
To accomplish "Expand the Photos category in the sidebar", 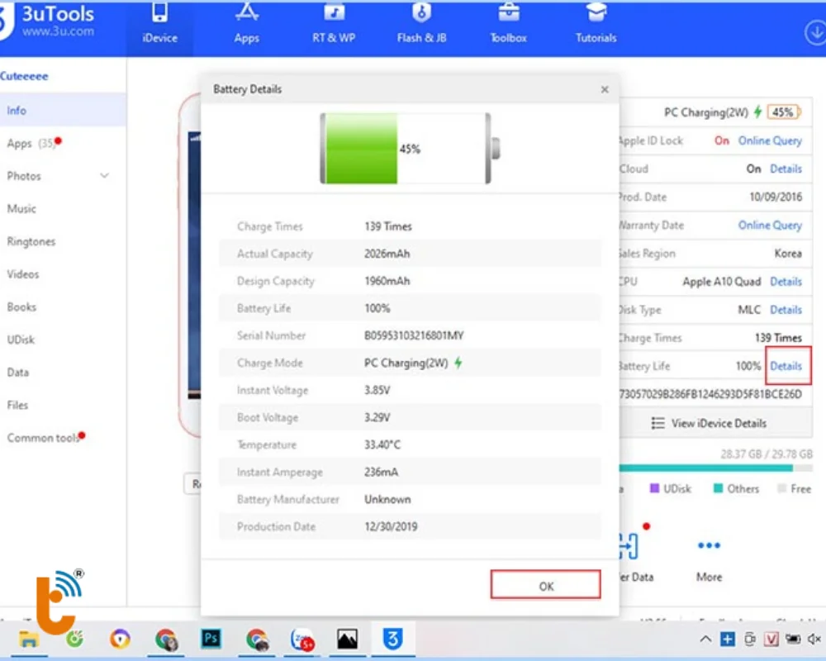I will (x=104, y=175).
